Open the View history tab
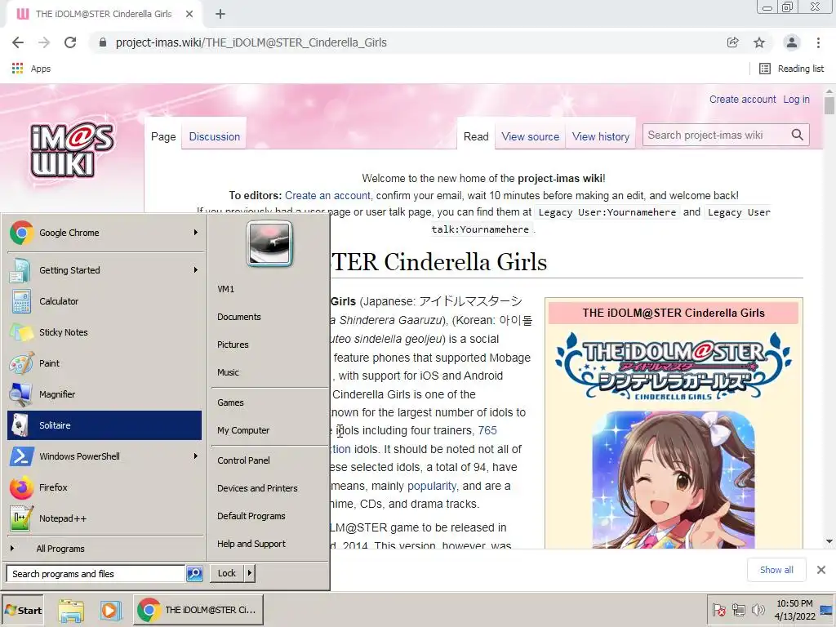Screen dimensions: 836x627 pos(601,136)
